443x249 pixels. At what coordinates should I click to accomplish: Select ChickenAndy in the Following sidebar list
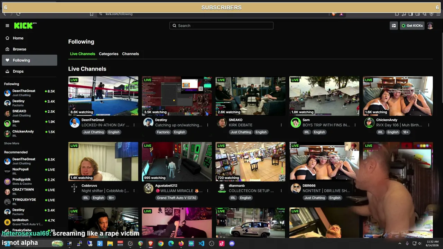click(x=29, y=133)
